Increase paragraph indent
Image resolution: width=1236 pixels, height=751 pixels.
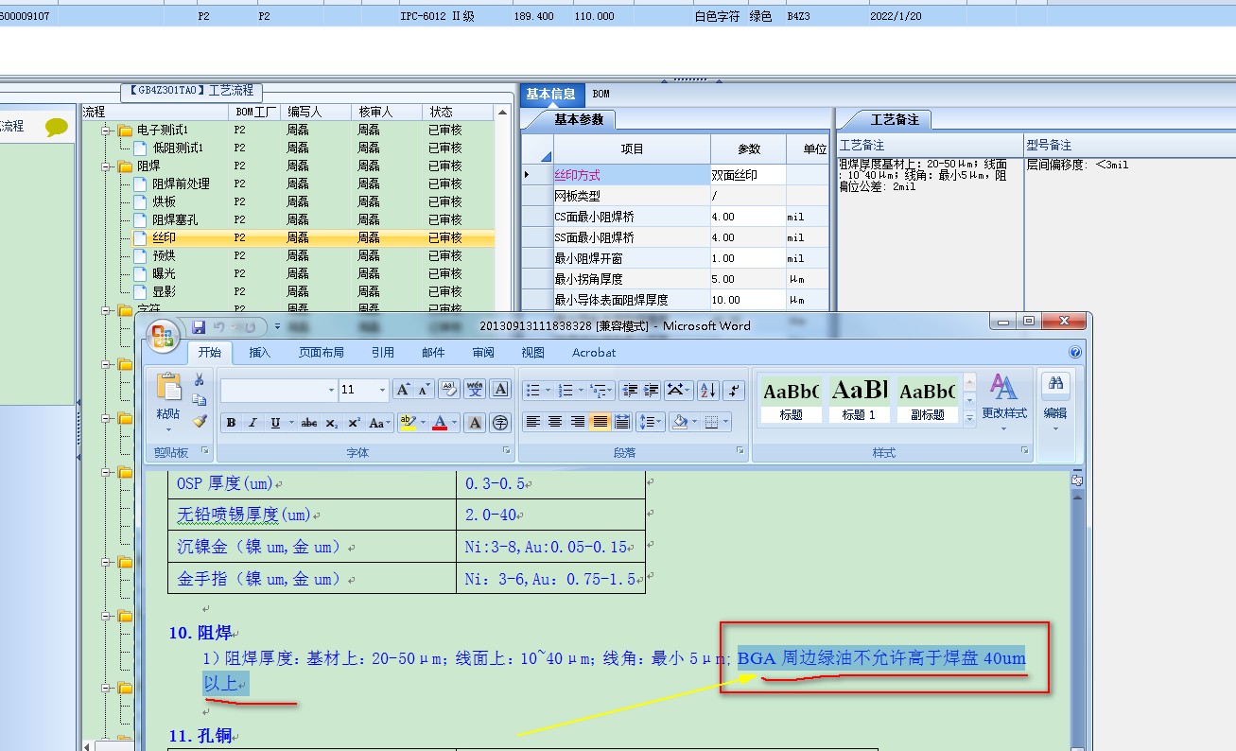point(652,390)
